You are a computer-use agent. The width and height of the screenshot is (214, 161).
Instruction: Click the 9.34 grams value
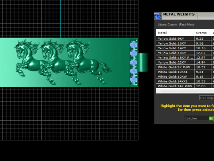click(x=200, y=72)
